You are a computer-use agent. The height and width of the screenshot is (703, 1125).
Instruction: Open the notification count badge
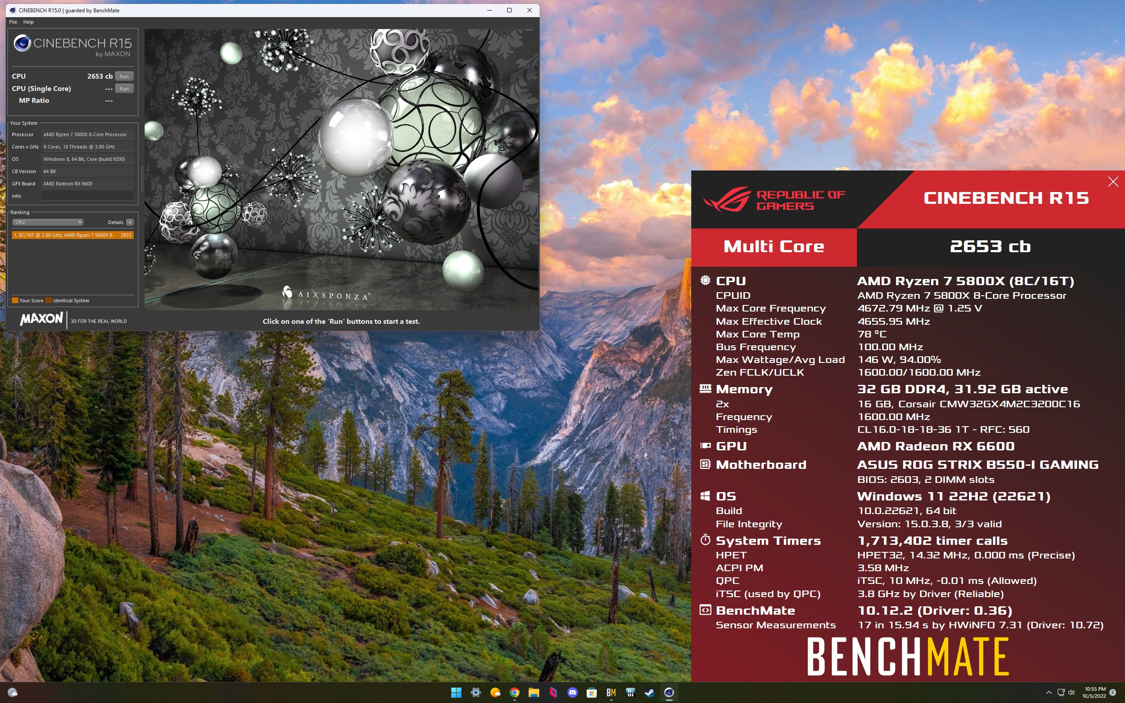click(1113, 693)
